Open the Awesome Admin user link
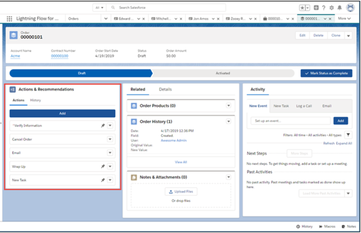Image resolution: width=361 pixels, height=233 pixels. click(173, 141)
